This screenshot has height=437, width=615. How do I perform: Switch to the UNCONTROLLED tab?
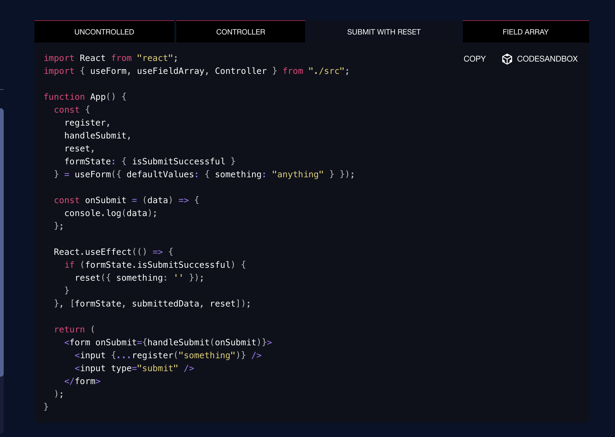pyautogui.click(x=104, y=32)
